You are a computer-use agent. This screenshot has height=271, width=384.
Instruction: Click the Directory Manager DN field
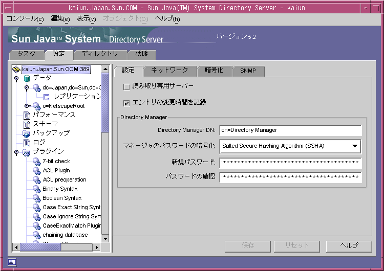click(291, 130)
